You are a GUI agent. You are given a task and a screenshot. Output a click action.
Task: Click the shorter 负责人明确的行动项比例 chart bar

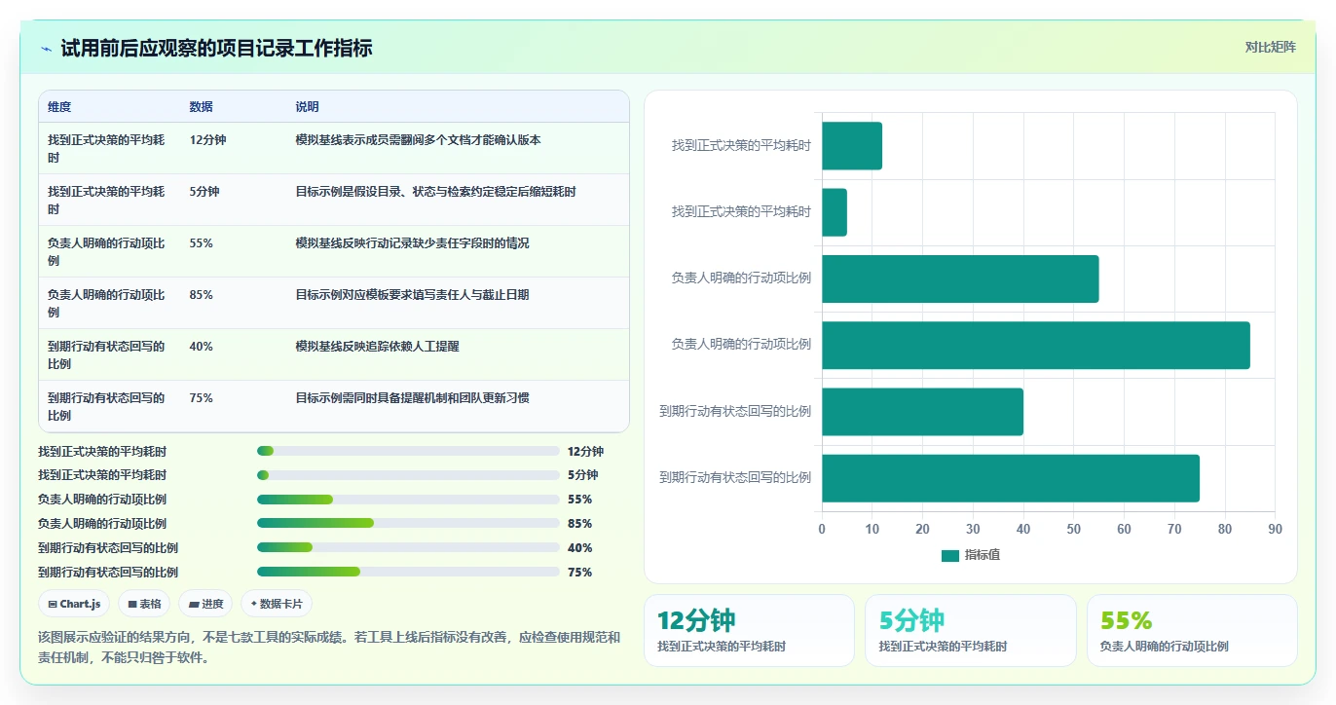pyautogui.click(x=960, y=278)
